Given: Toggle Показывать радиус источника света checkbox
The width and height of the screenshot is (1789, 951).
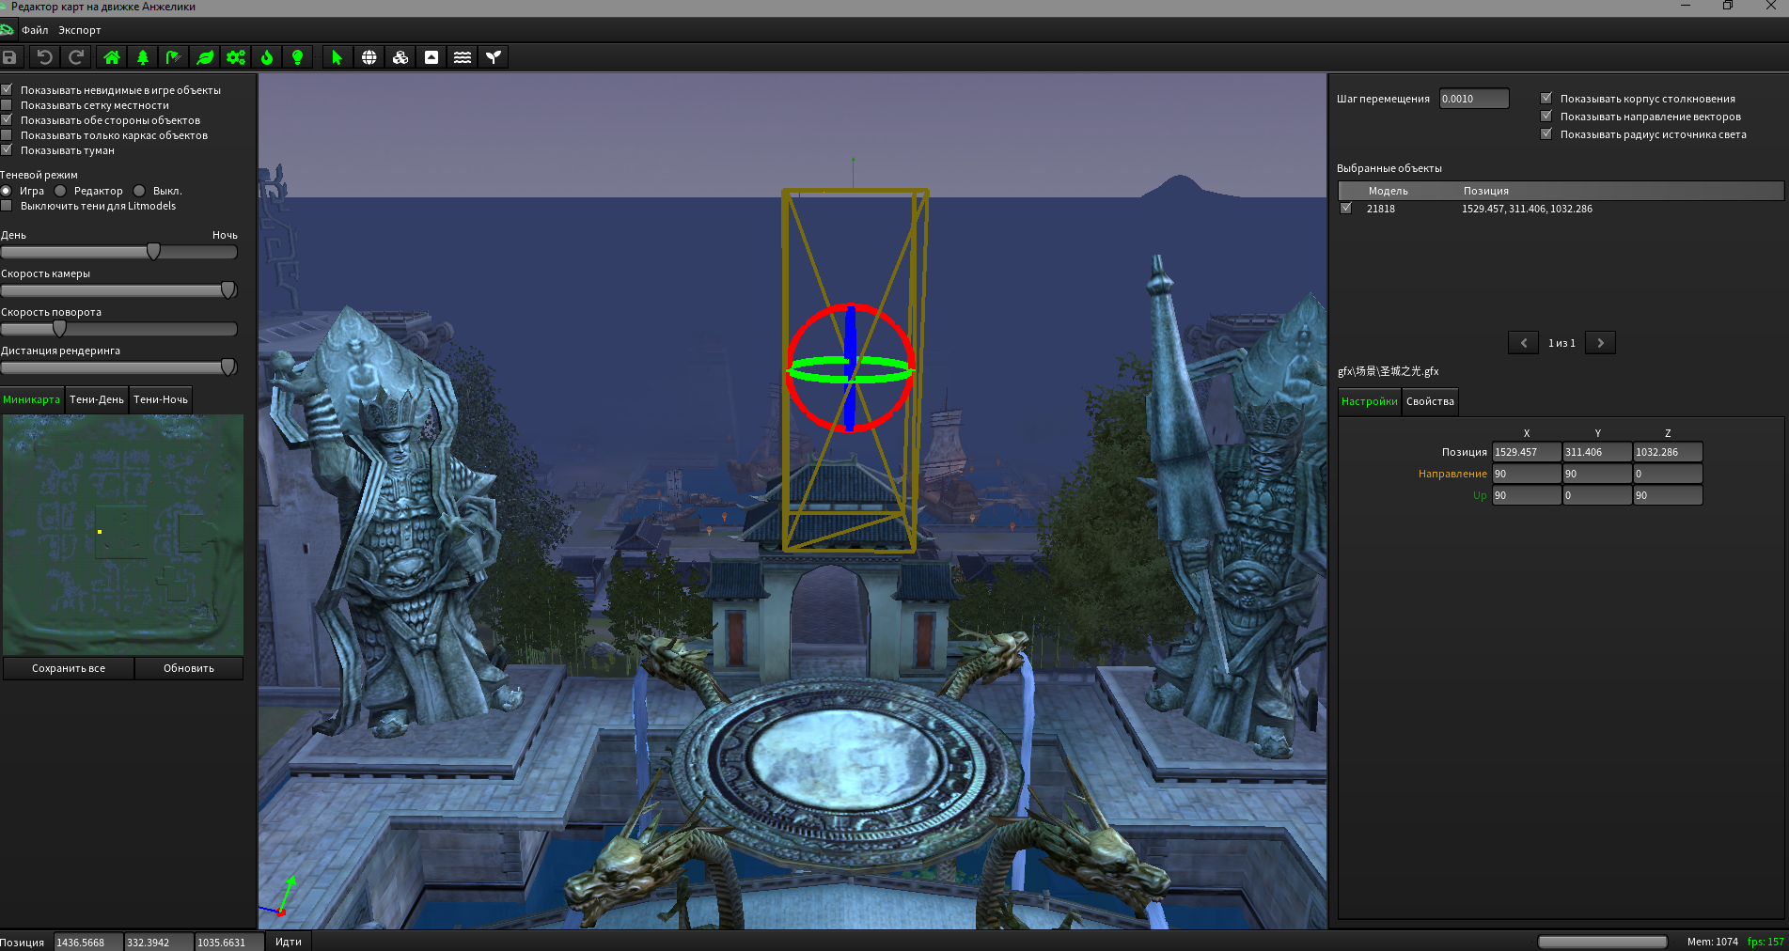Looking at the screenshot, I should [1546, 133].
